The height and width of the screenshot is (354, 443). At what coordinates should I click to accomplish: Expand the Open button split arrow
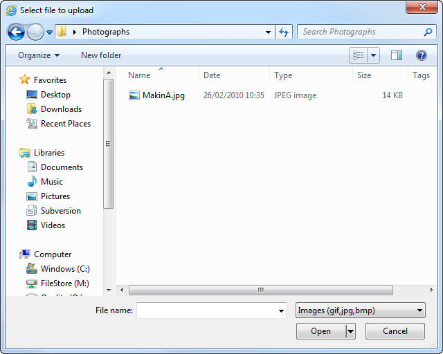[350, 331]
